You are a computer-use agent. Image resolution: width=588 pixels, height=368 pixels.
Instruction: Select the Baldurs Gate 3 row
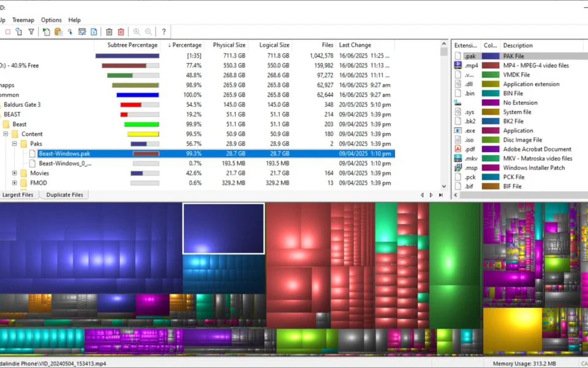pyautogui.click(x=197, y=105)
